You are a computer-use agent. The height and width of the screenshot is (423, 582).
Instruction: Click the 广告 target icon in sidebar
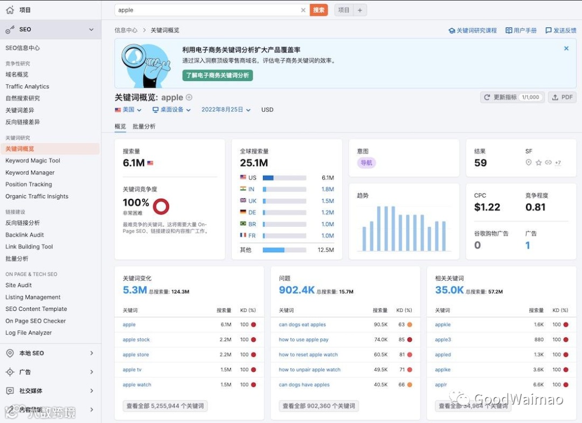pyautogui.click(x=10, y=372)
